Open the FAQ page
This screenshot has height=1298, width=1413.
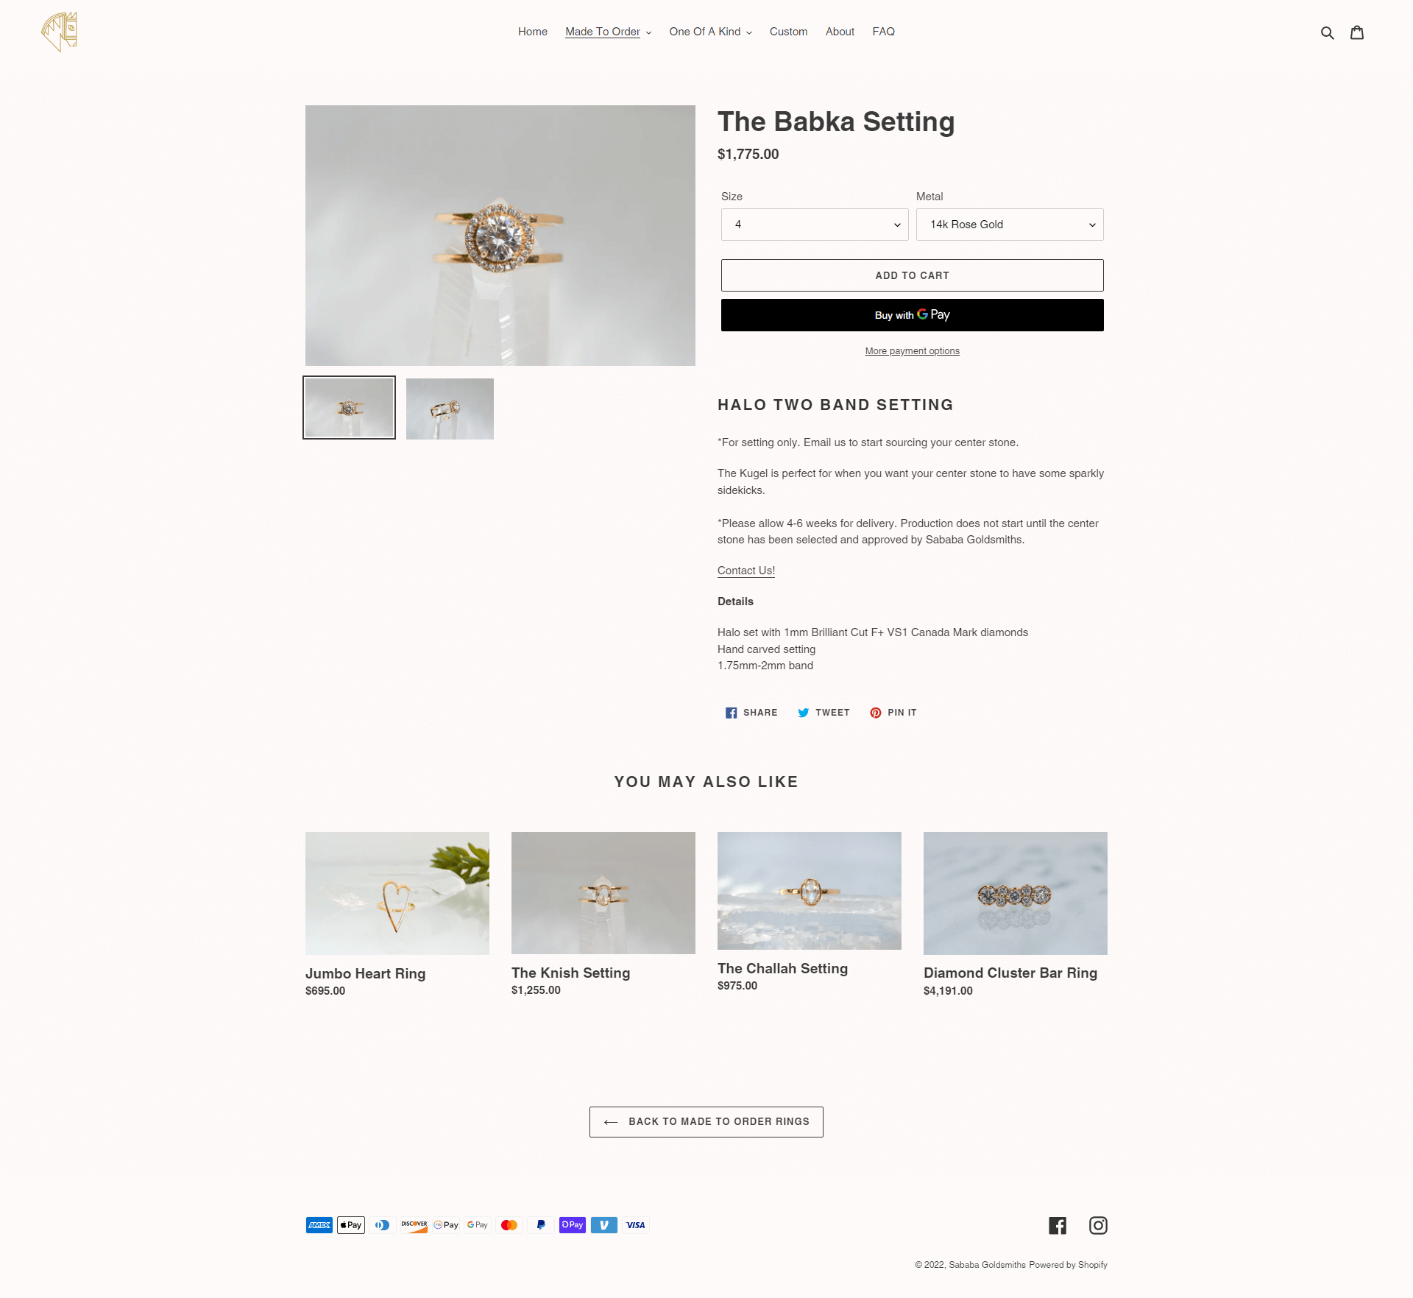pyautogui.click(x=883, y=32)
